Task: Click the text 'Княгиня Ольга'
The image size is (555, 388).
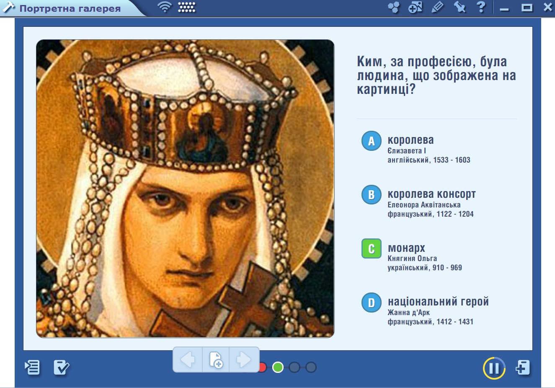Action: click(412, 259)
